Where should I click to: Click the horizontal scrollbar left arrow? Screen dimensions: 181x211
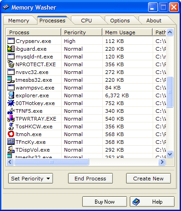click(x=10, y=162)
